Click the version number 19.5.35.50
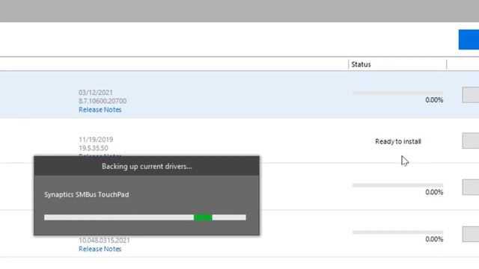This screenshot has width=479, height=269. click(x=94, y=148)
